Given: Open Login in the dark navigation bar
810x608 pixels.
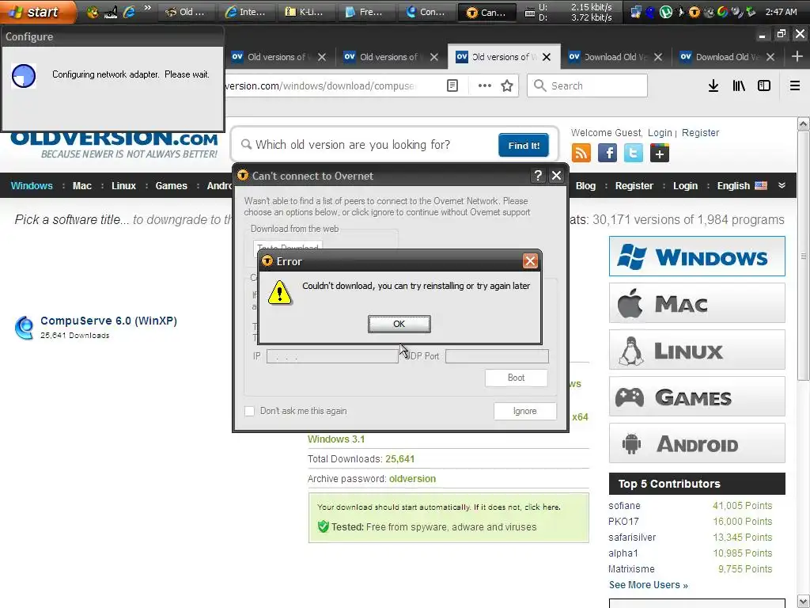Looking at the screenshot, I should (x=685, y=185).
